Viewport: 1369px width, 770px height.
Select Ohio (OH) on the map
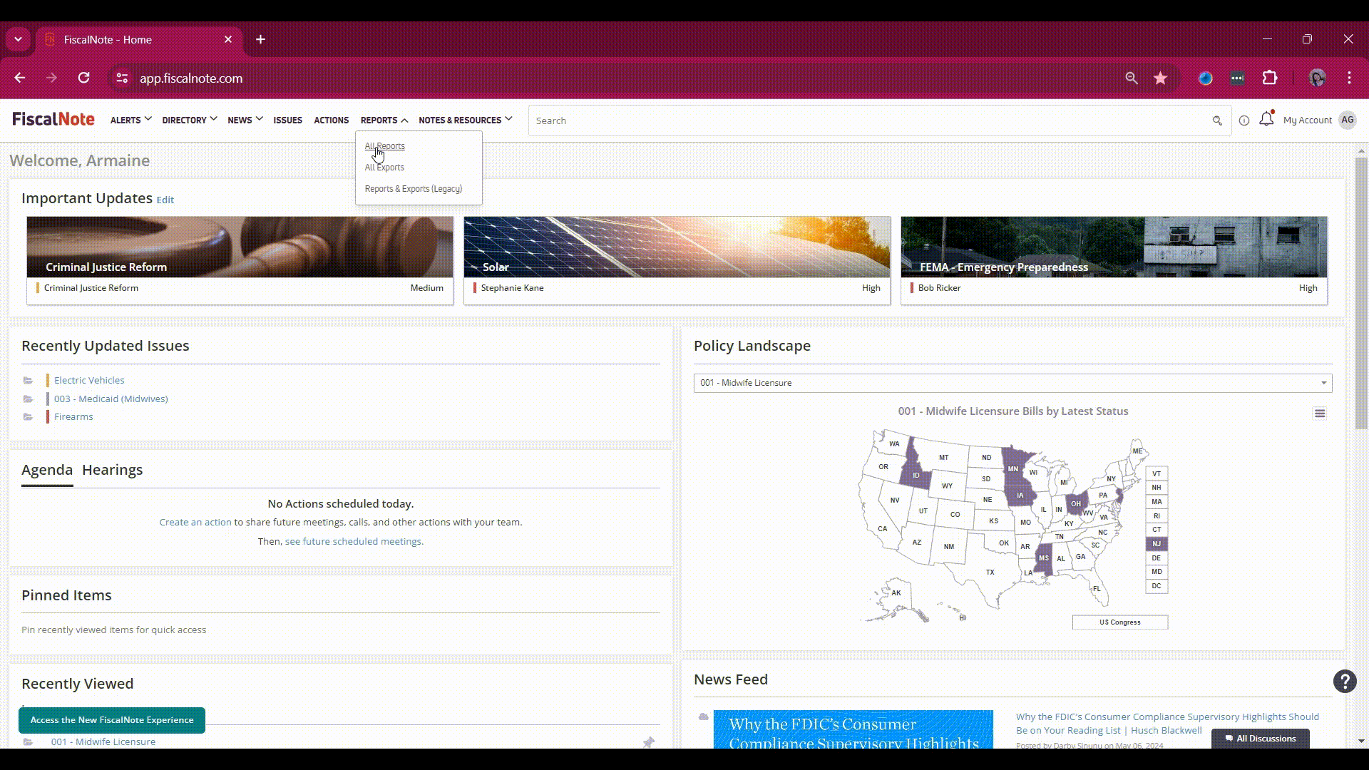[x=1075, y=503]
